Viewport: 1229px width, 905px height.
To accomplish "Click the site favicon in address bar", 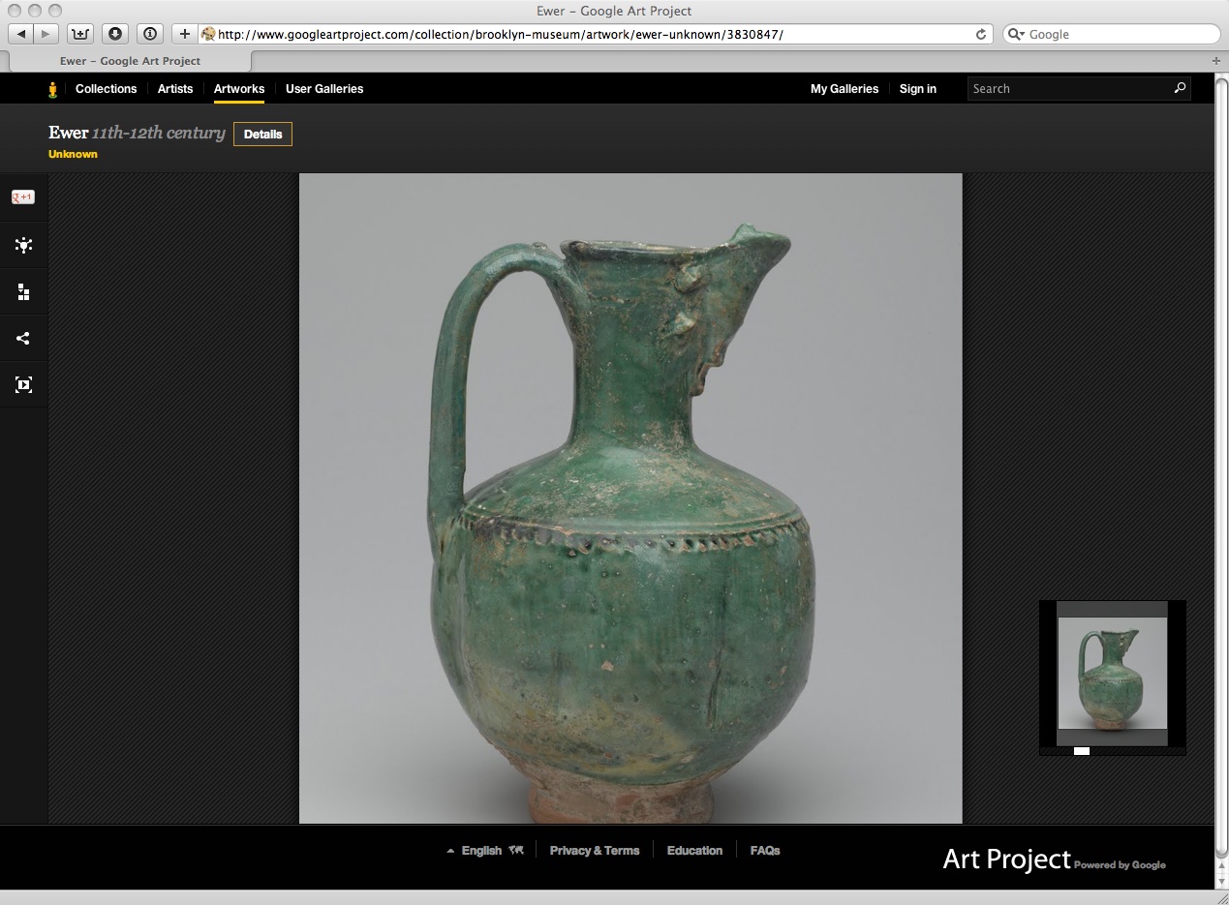I will pos(207,34).
